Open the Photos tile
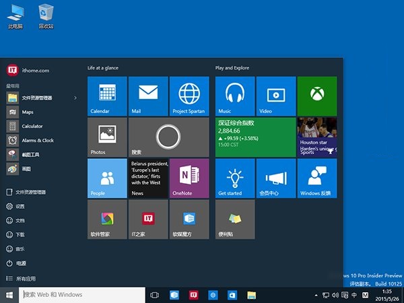Image resolution: width=404 pixels, height=303 pixels. pyautogui.click(x=107, y=137)
